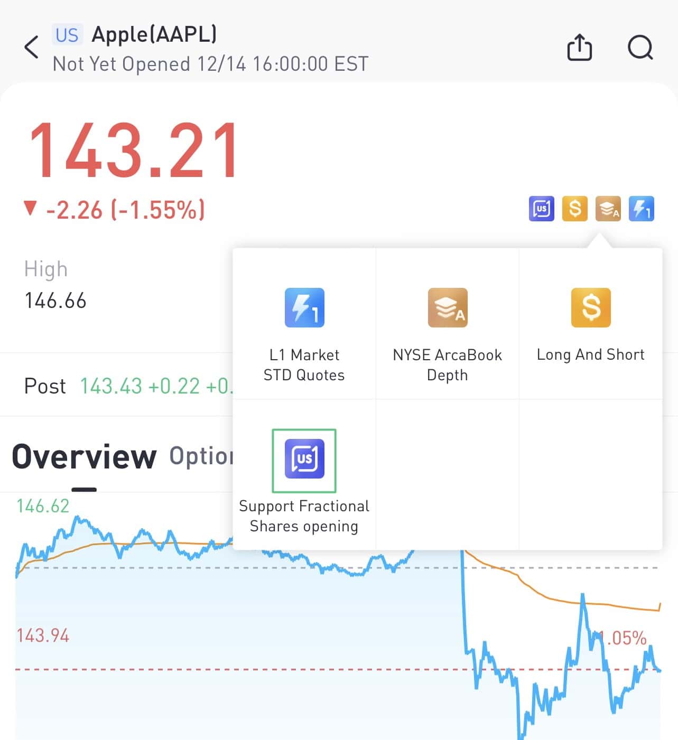Switch to the Options tab
678x740 pixels.
(201, 456)
